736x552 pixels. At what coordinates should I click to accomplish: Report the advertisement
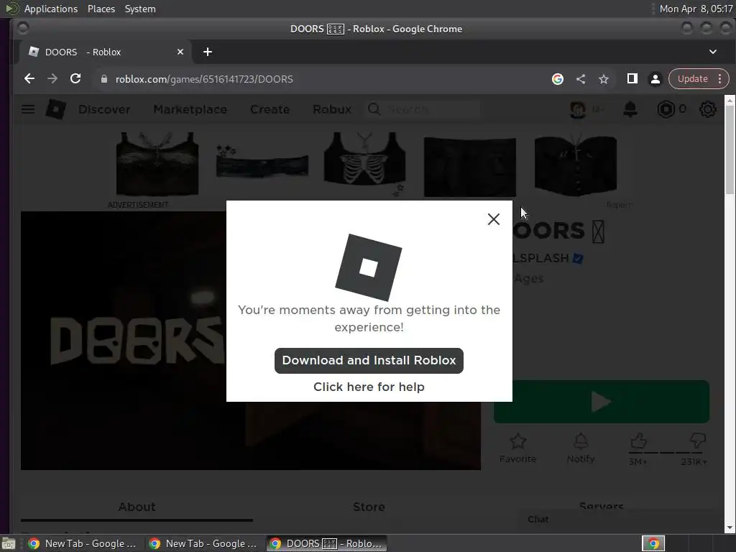point(619,205)
